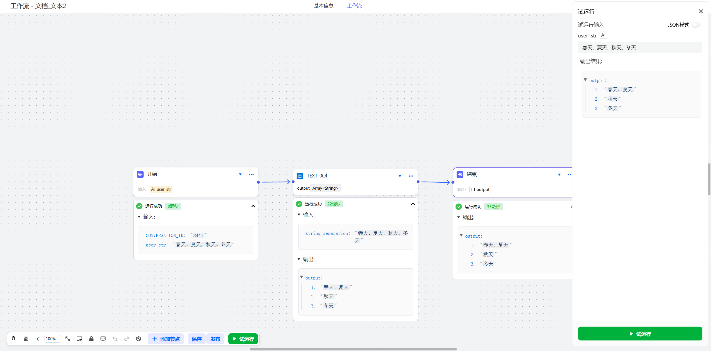This screenshot has height=351, width=711.
Task: Click the mouse interaction mode icon
Action: 13,339
